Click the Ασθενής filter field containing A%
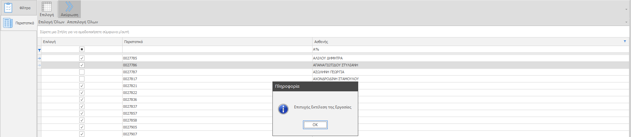 (460, 49)
